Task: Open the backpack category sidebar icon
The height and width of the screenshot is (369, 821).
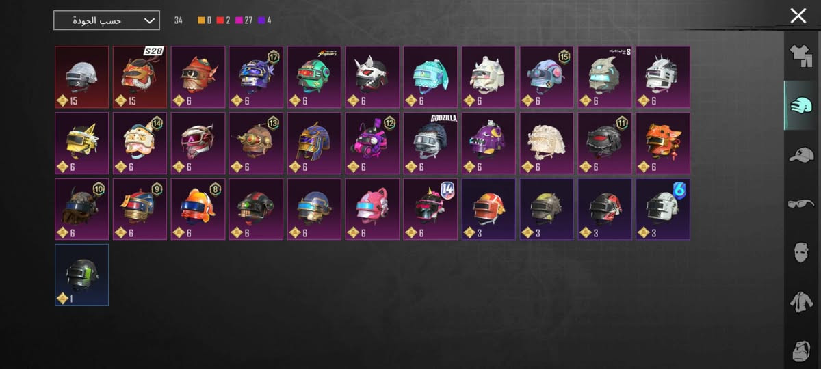Action: pyautogui.click(x=801, y=351)
